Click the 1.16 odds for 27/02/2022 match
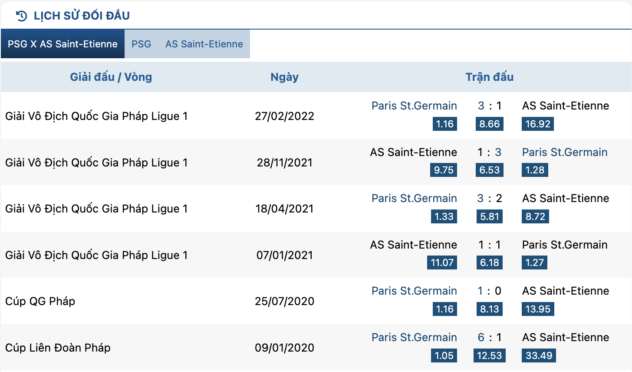The width and height of the screenshot is (632, 372). [x=444, y=124]
